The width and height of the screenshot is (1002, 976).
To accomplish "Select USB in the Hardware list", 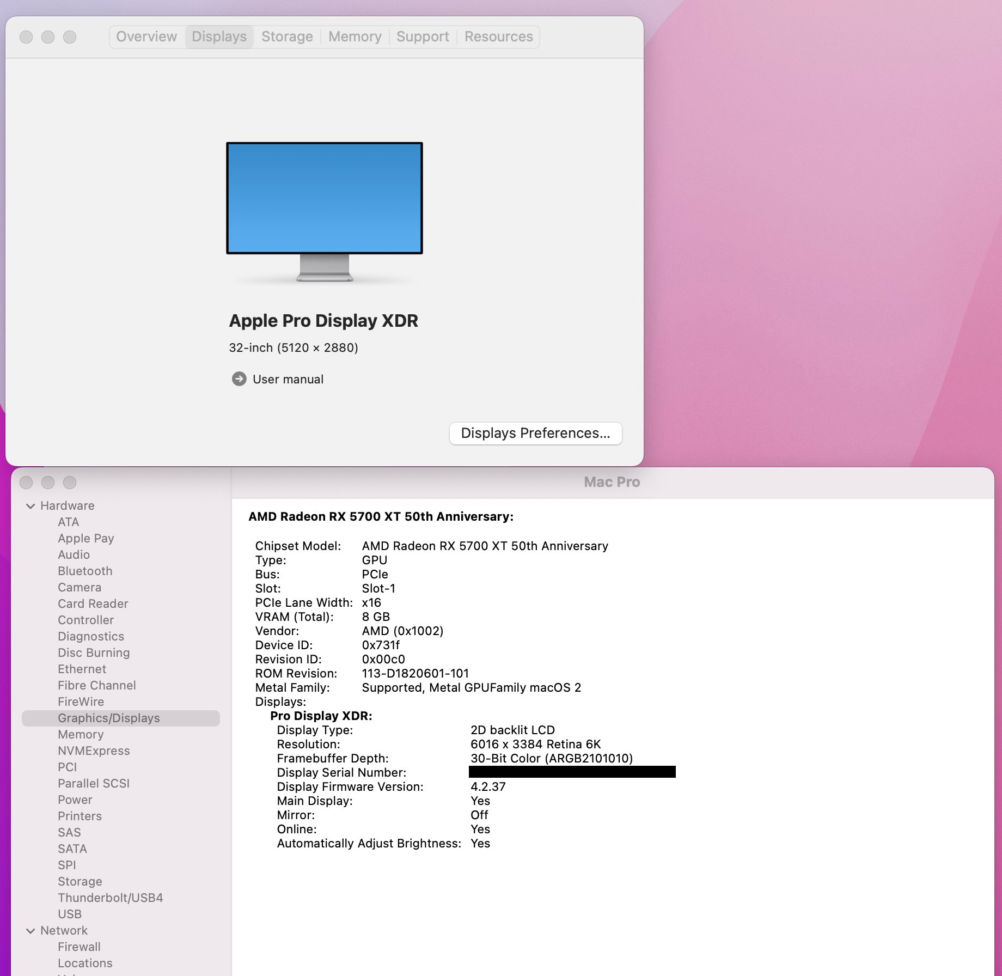I will (70, 914).
